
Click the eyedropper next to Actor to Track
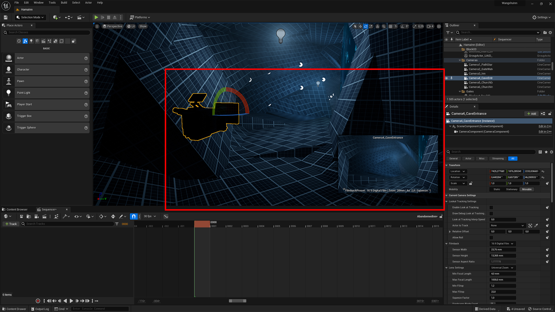click(x=536, y=226)
